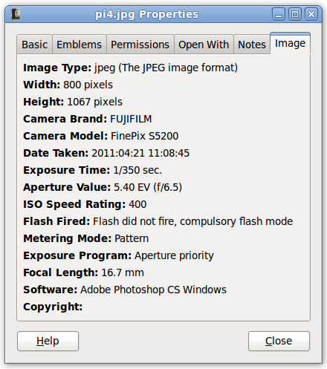Click the Flash Fired description text
This screenshot has height=369, width=327.
tap(192, 221)
